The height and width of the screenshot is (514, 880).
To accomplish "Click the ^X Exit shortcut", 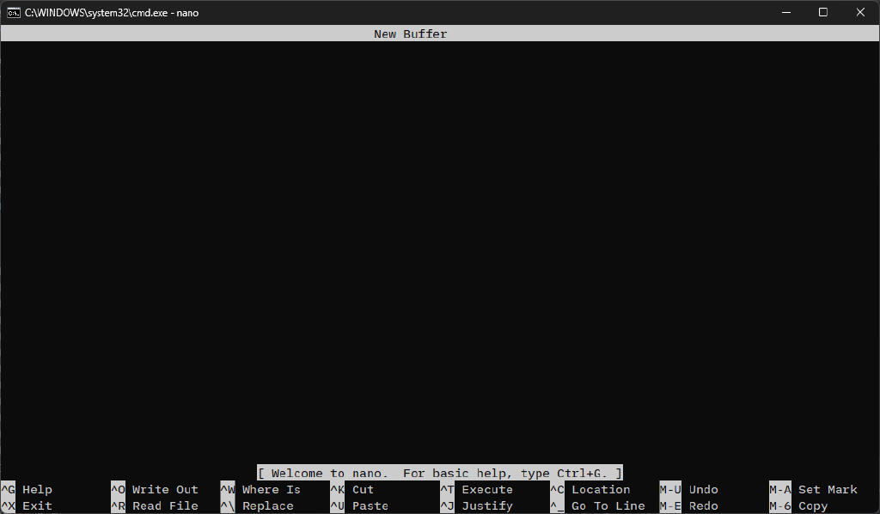I will [x=27, y=506].
